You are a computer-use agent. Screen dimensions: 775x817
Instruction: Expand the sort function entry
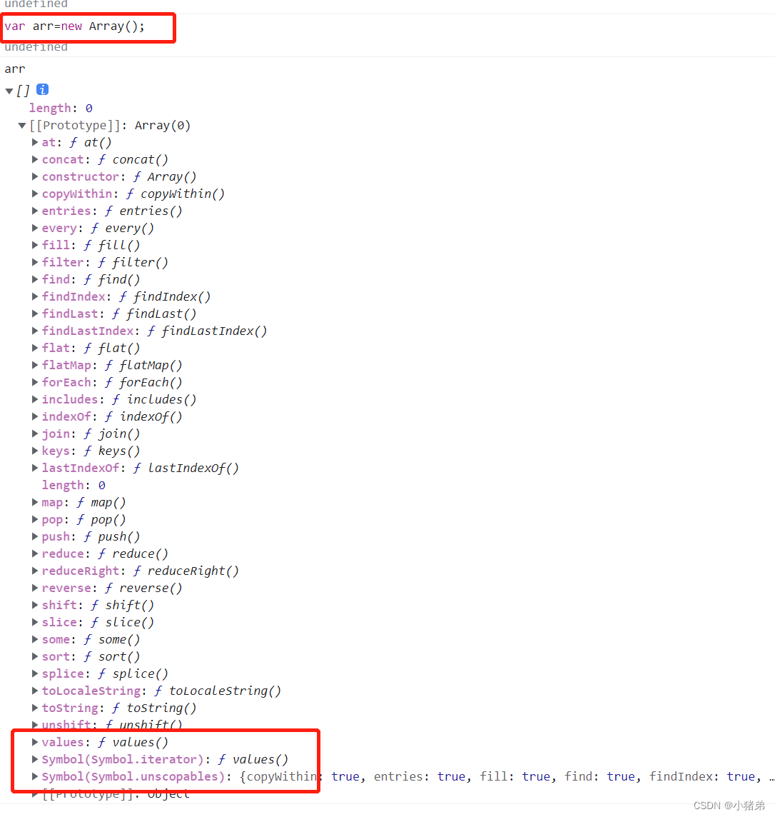click(x=34, y=656)
